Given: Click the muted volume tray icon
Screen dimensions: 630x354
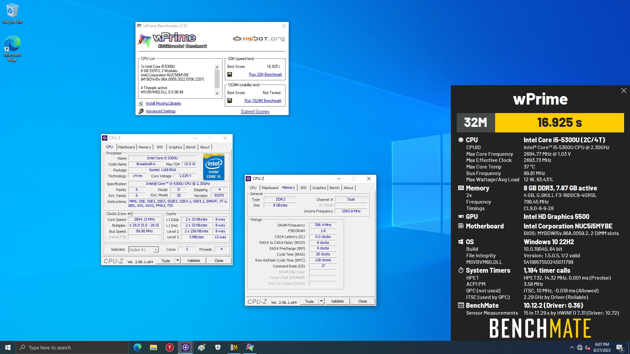Looking at the screenshot, I should pyautogui.click(x=588, y=347).
